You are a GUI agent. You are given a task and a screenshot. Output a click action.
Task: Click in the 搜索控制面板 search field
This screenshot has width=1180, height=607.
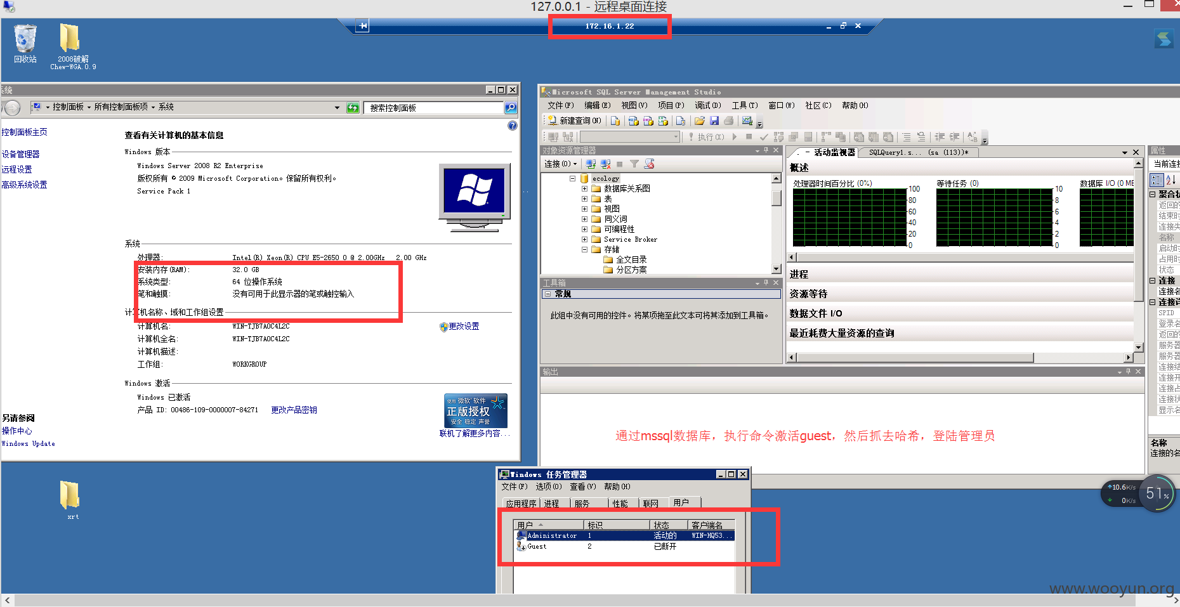coord(435,108)
